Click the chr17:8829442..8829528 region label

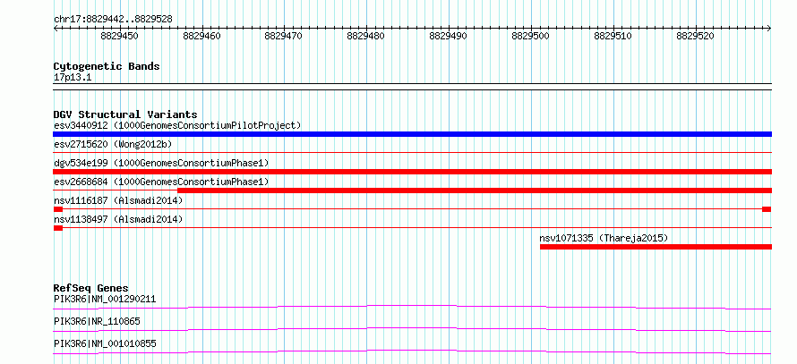coord(113,19)
